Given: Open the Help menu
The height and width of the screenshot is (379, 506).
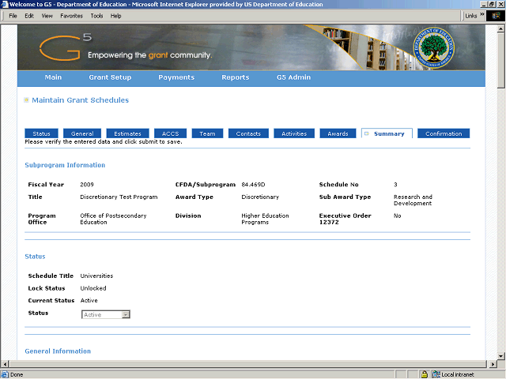Looking at the screenshot, I should click(x=116, y=16).
